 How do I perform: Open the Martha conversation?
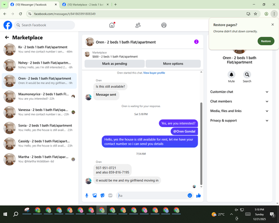pyautogui.click(x=39, y=159)
